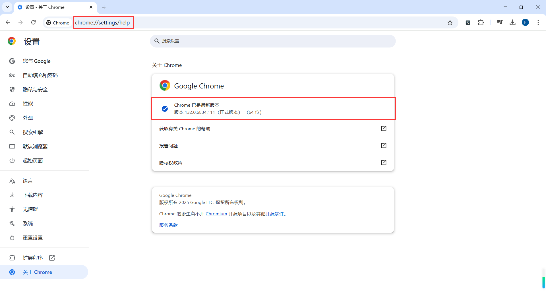Click the media control toolbar icon
Viewport: 546px width, 293px height.
point(500,22)
